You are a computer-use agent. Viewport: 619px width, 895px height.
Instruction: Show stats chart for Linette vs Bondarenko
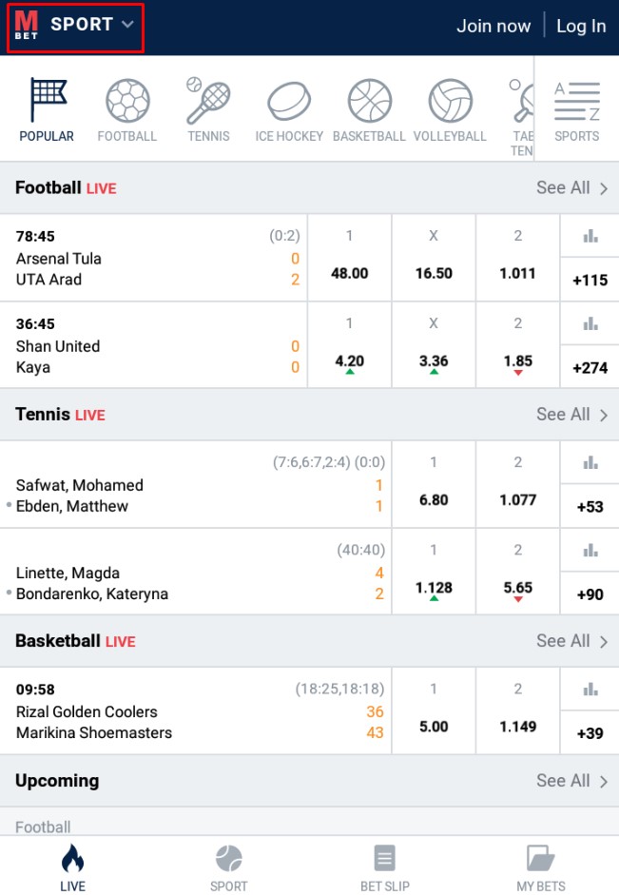click(590, 551)
